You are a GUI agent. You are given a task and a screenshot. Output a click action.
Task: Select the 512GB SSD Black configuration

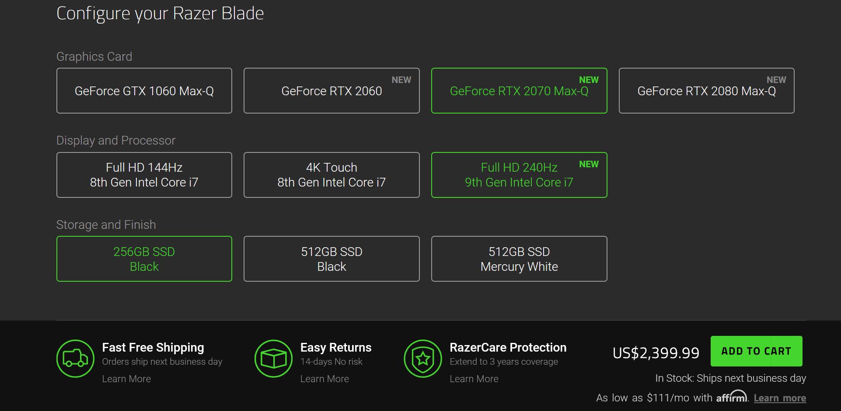click(x=332, y=259)
